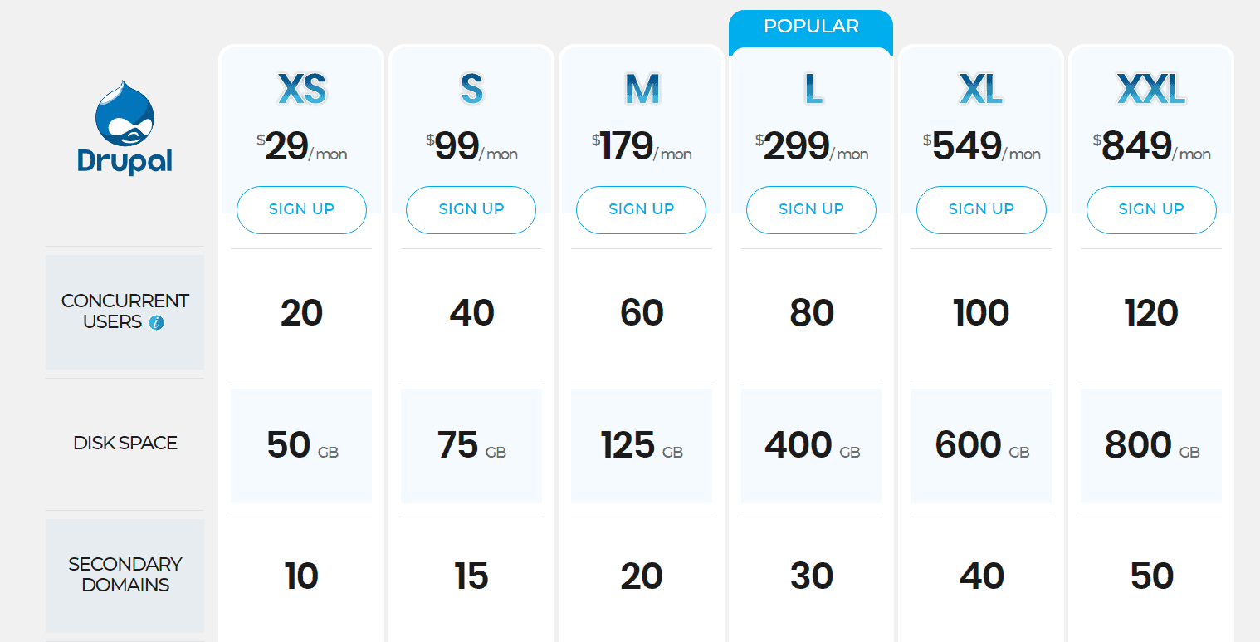1260x642 pixels.
Task: Sign up for the XS plan
Action: click(x=301, y=210)
